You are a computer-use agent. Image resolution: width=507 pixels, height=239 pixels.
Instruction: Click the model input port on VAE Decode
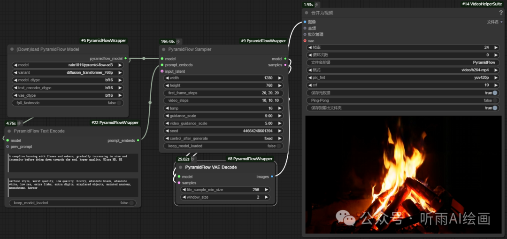coord(179,177)
